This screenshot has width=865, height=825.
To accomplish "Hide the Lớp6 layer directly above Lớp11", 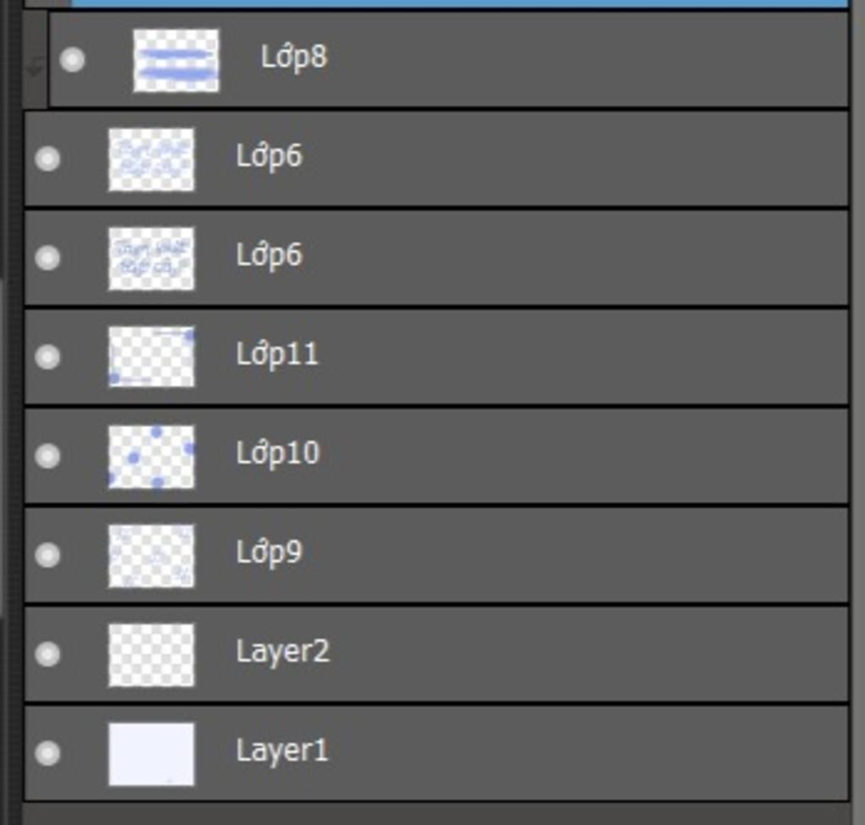I will point(47,258).
